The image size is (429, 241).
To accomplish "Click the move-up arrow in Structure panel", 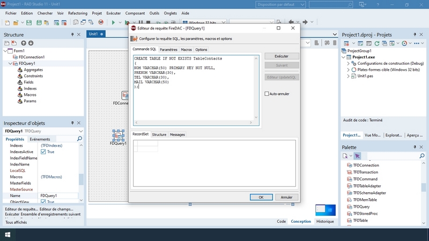I will (x=24, y=43).
